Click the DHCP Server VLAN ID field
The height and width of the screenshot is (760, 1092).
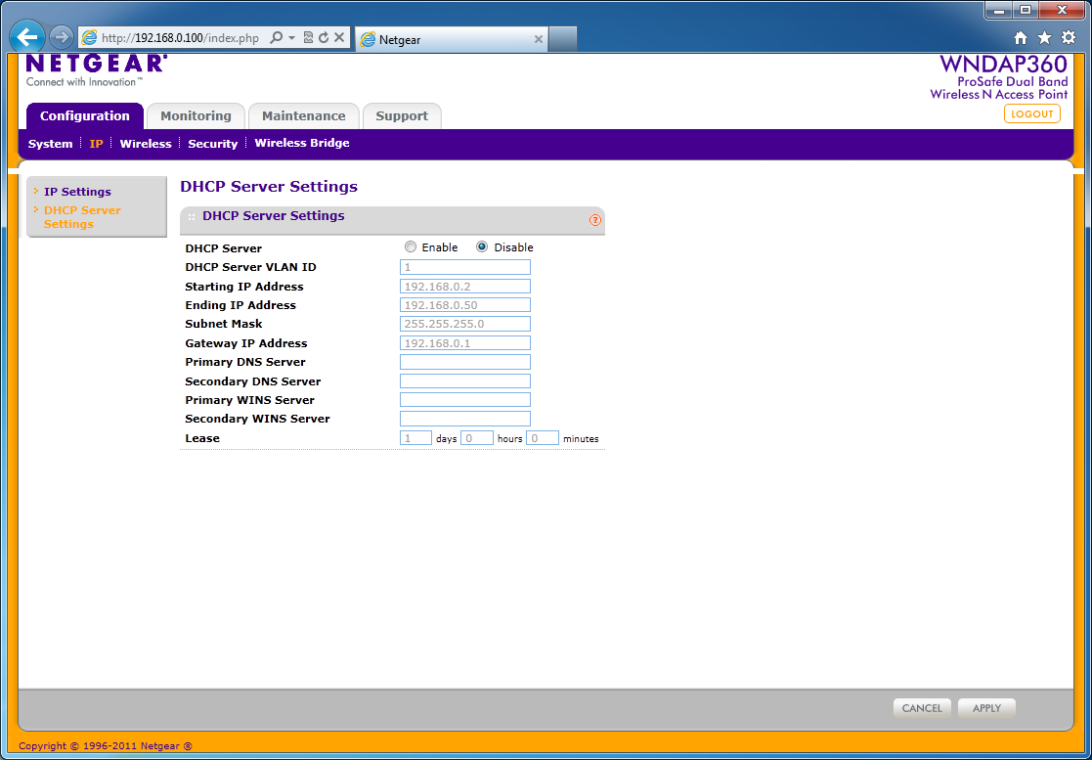[x=465, y=267]
